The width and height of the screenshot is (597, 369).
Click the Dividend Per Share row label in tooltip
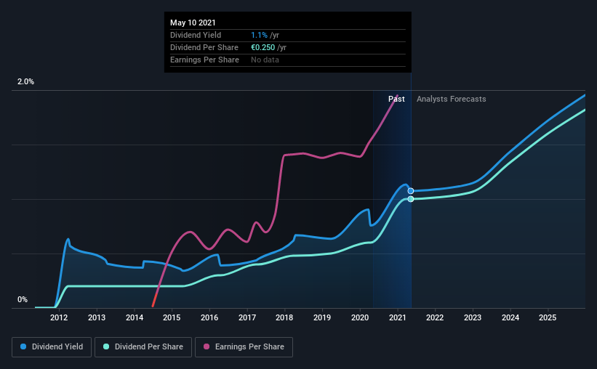(x=204, y=47)
